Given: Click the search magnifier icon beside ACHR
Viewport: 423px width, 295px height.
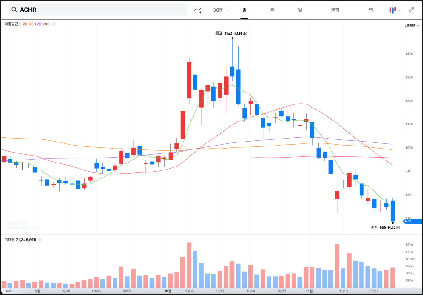Looking at the screenshot, I should coord(14,10).
